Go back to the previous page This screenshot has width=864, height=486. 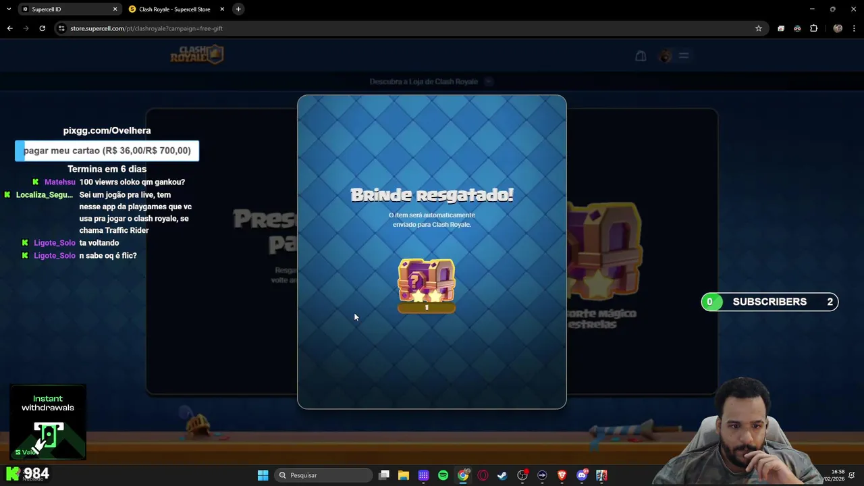[9, 28]
